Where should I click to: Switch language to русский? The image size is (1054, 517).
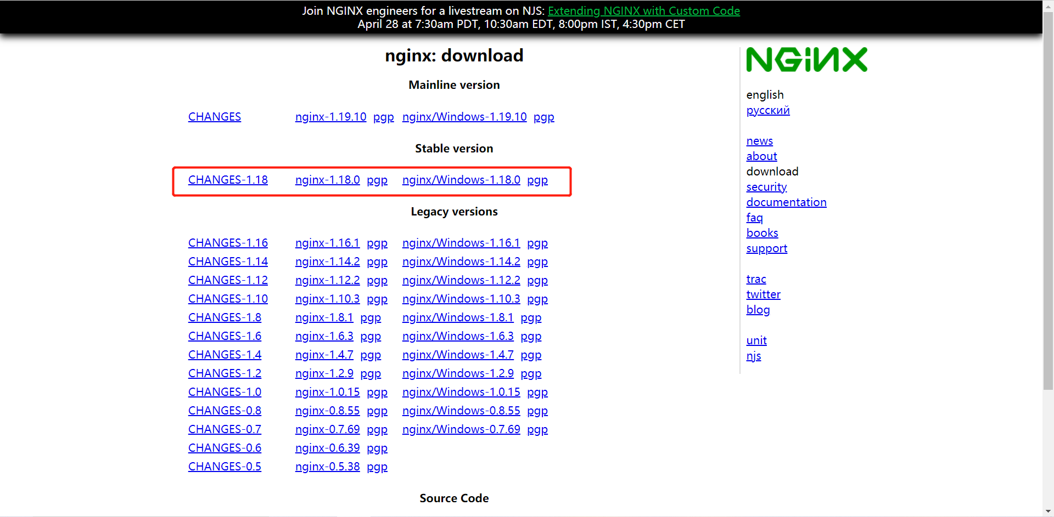(768, 110)
